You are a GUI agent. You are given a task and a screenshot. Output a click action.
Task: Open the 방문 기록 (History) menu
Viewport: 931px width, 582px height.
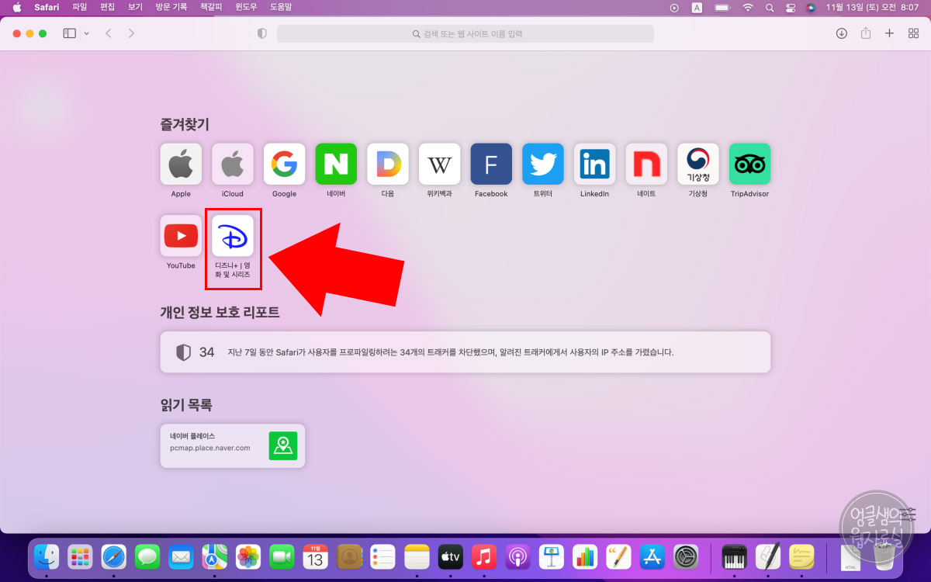172,7
